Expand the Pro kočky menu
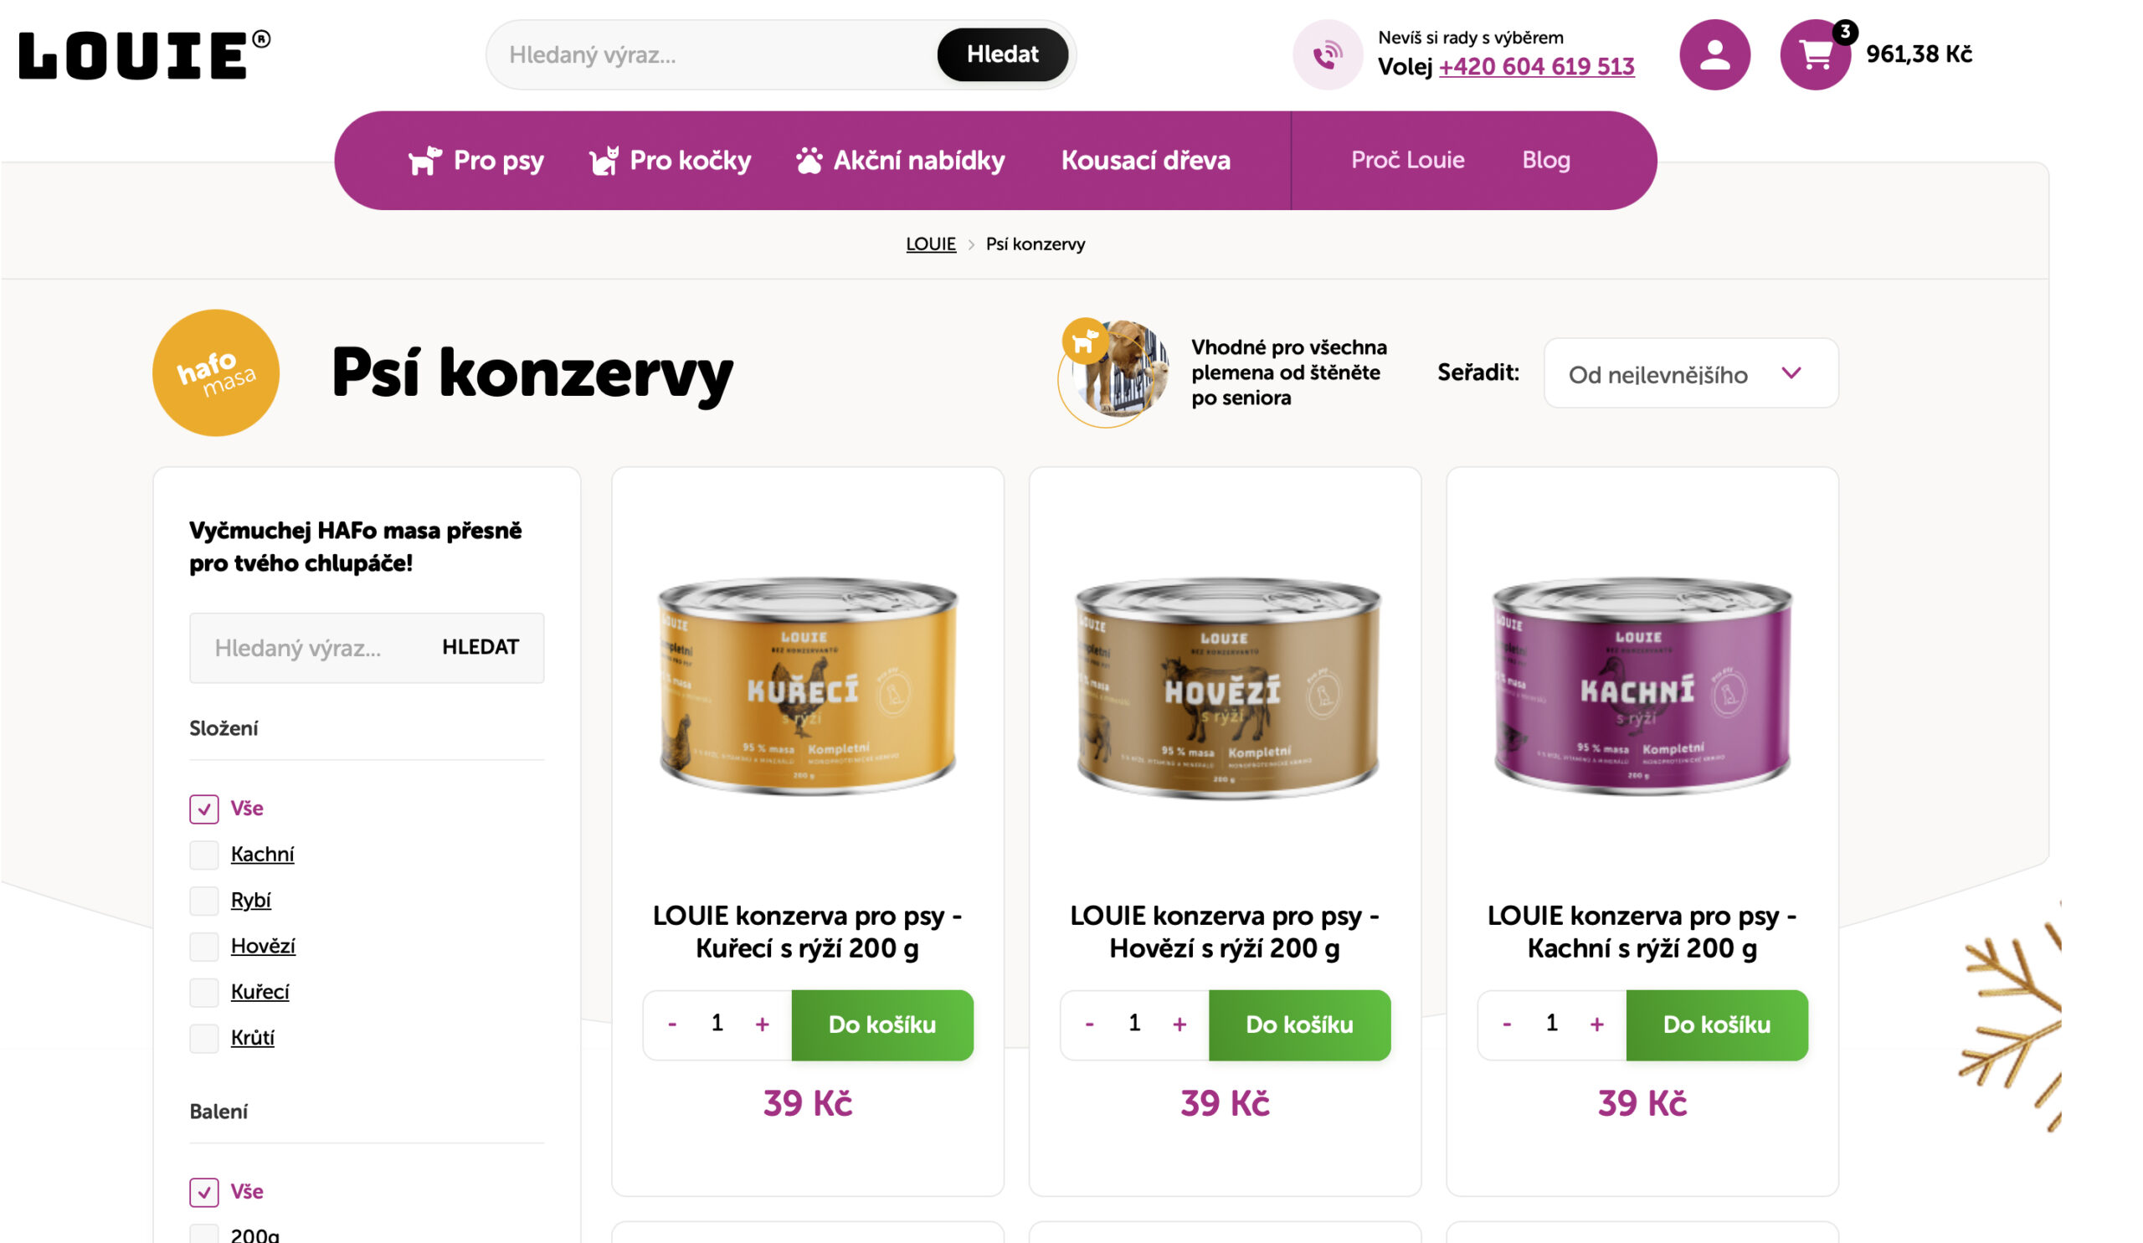Screen dimensions: 2143x1243 pos(671,160)
